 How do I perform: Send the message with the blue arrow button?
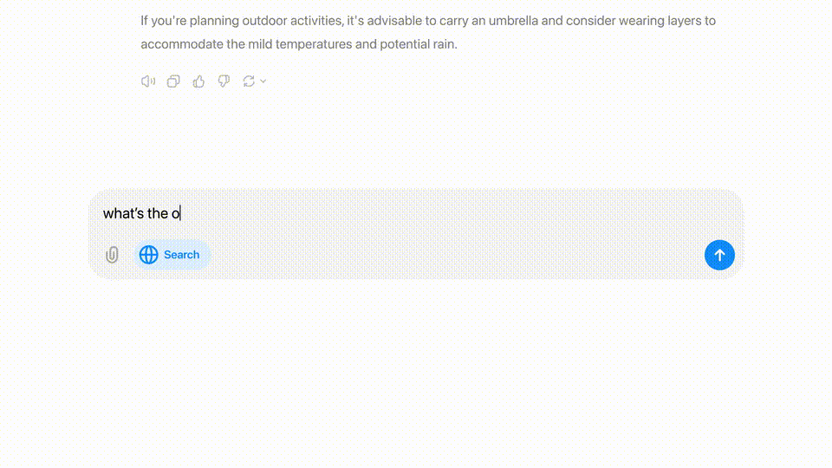pos(719,255)
